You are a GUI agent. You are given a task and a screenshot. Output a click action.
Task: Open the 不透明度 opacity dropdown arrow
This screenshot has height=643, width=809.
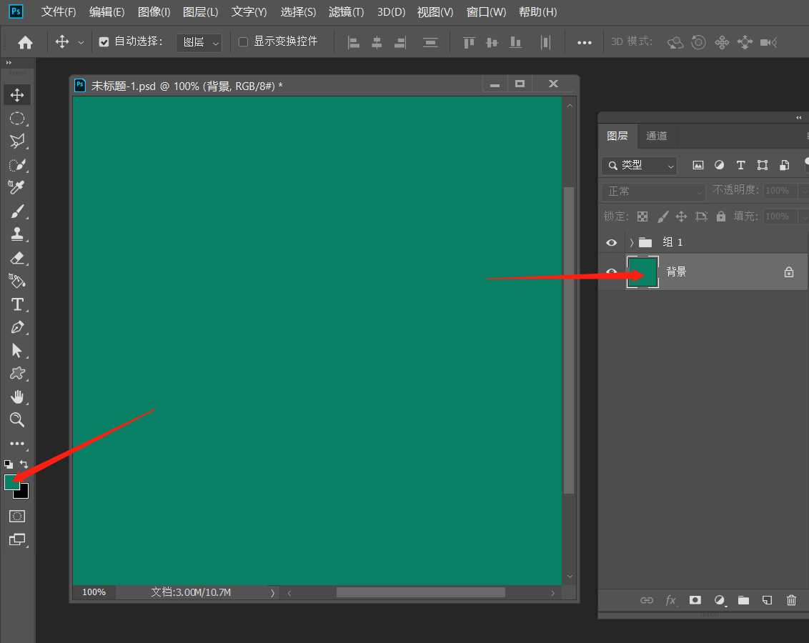pyautogui.click(x=803, y=191)
